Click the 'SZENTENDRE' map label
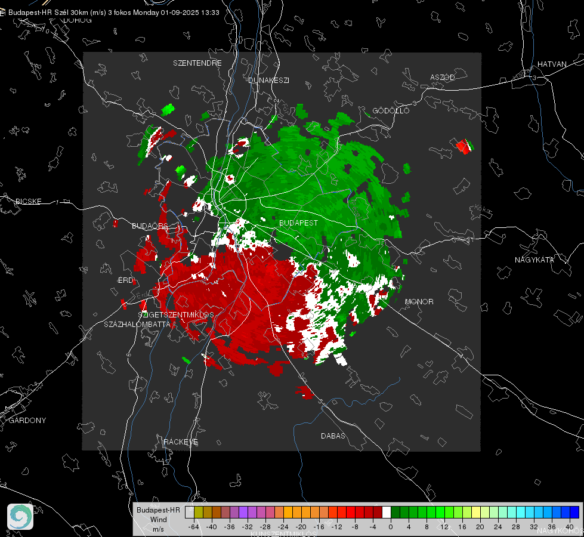This screenshot has height=537, width=584. (x=197, y=63)
